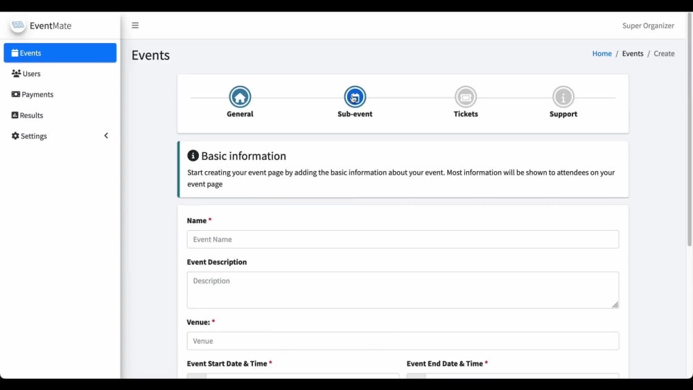Viewport: 693px width, 390px height.
Task: Expand the Settings submenu chevron
Action: click(x=106, y=136)
